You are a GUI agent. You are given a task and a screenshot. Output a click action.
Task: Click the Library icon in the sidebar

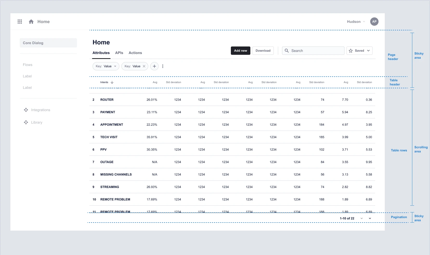click(x=26, y=122)
